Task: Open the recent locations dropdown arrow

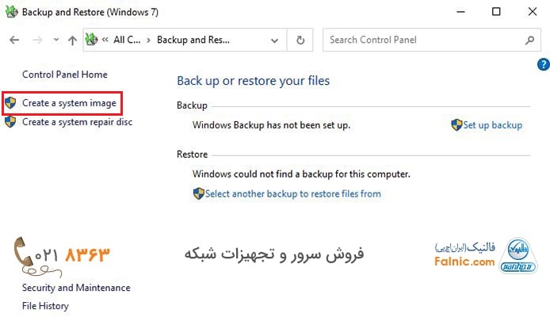Action: (x=55, y=40)
